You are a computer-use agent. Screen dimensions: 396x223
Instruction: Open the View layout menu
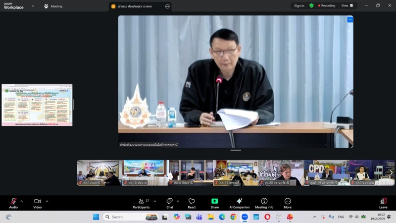click(x=347, y=6)
